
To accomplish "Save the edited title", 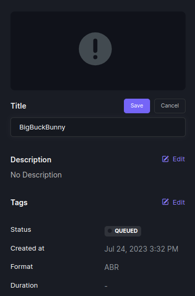I will pos(137,105).
